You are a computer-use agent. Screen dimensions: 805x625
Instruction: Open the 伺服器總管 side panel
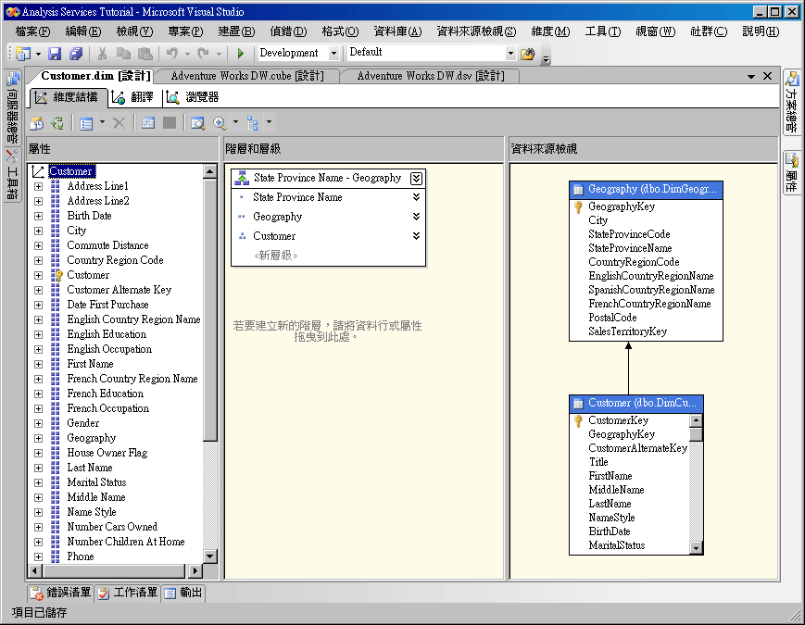coord(13,107)
